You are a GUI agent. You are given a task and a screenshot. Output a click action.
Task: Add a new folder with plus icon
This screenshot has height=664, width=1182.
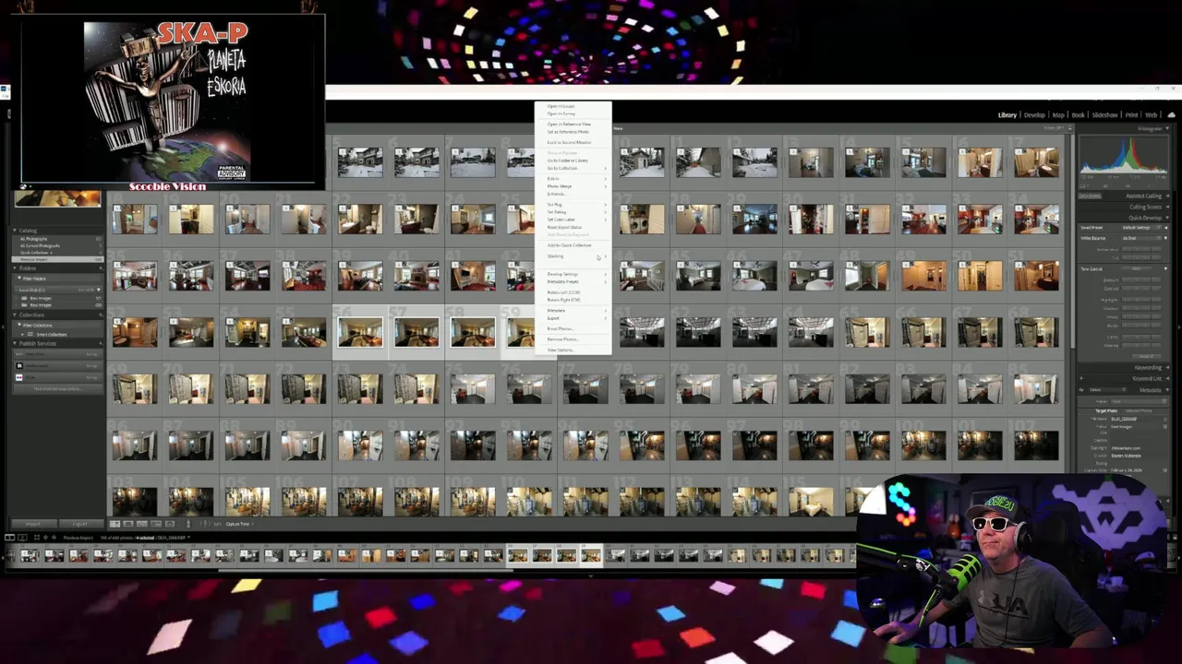tap(101, 268)
